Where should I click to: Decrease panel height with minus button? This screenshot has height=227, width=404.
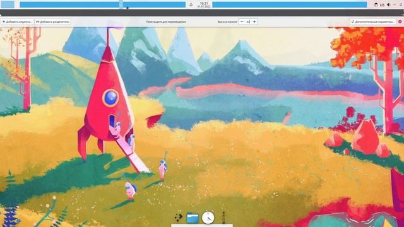tap(242, 22)
